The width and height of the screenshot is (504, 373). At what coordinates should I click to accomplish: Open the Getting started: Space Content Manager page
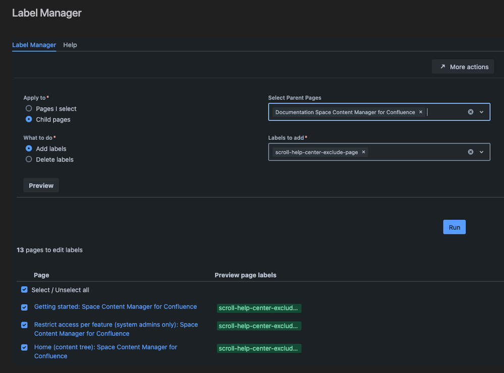click(115, 306)
